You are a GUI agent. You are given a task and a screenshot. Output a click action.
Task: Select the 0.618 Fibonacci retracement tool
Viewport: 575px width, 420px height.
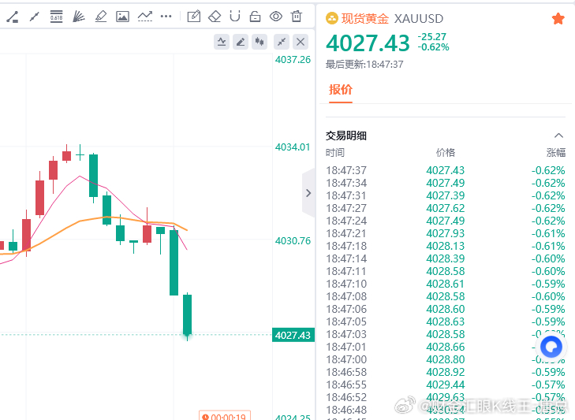click(x=56, y=17)
